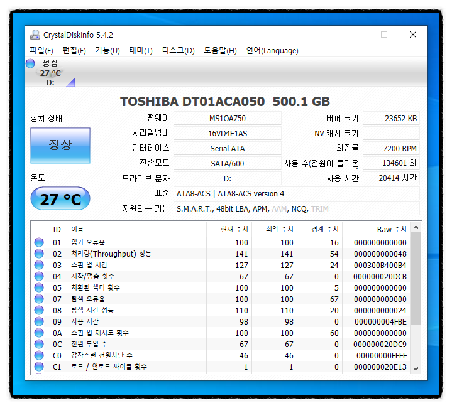Select the row 로드 / 언로드 싸이클 횟수
Viewport: 452px width, 408px height.
[x=221, y=367]
